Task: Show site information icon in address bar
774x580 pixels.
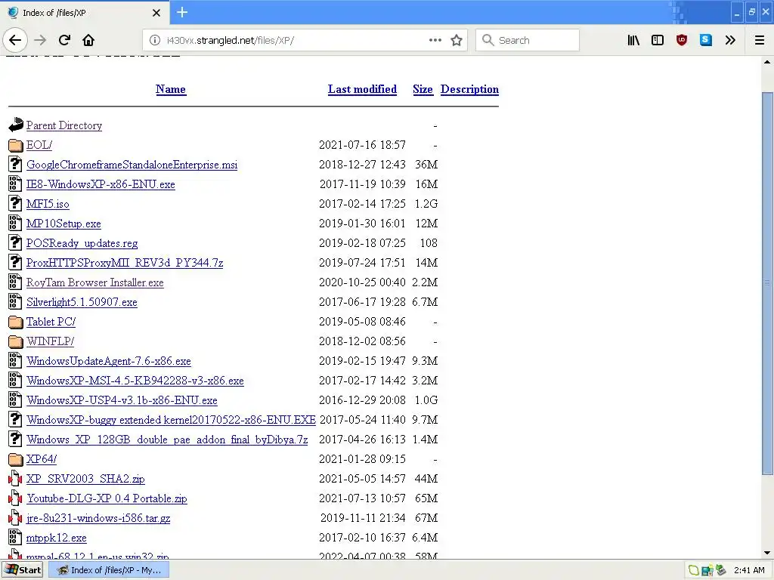Action: (154, 40)
